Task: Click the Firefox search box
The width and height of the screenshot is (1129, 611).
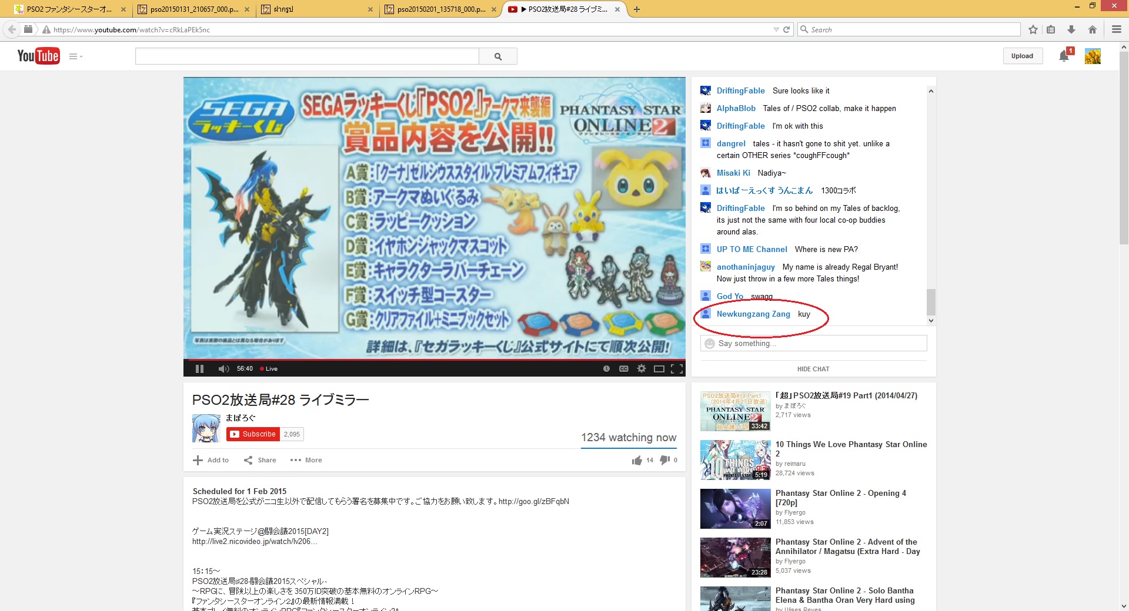Action: (x=909, y=29)
